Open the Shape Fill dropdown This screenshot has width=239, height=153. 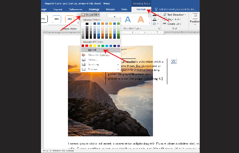click(x=90, y=15)
